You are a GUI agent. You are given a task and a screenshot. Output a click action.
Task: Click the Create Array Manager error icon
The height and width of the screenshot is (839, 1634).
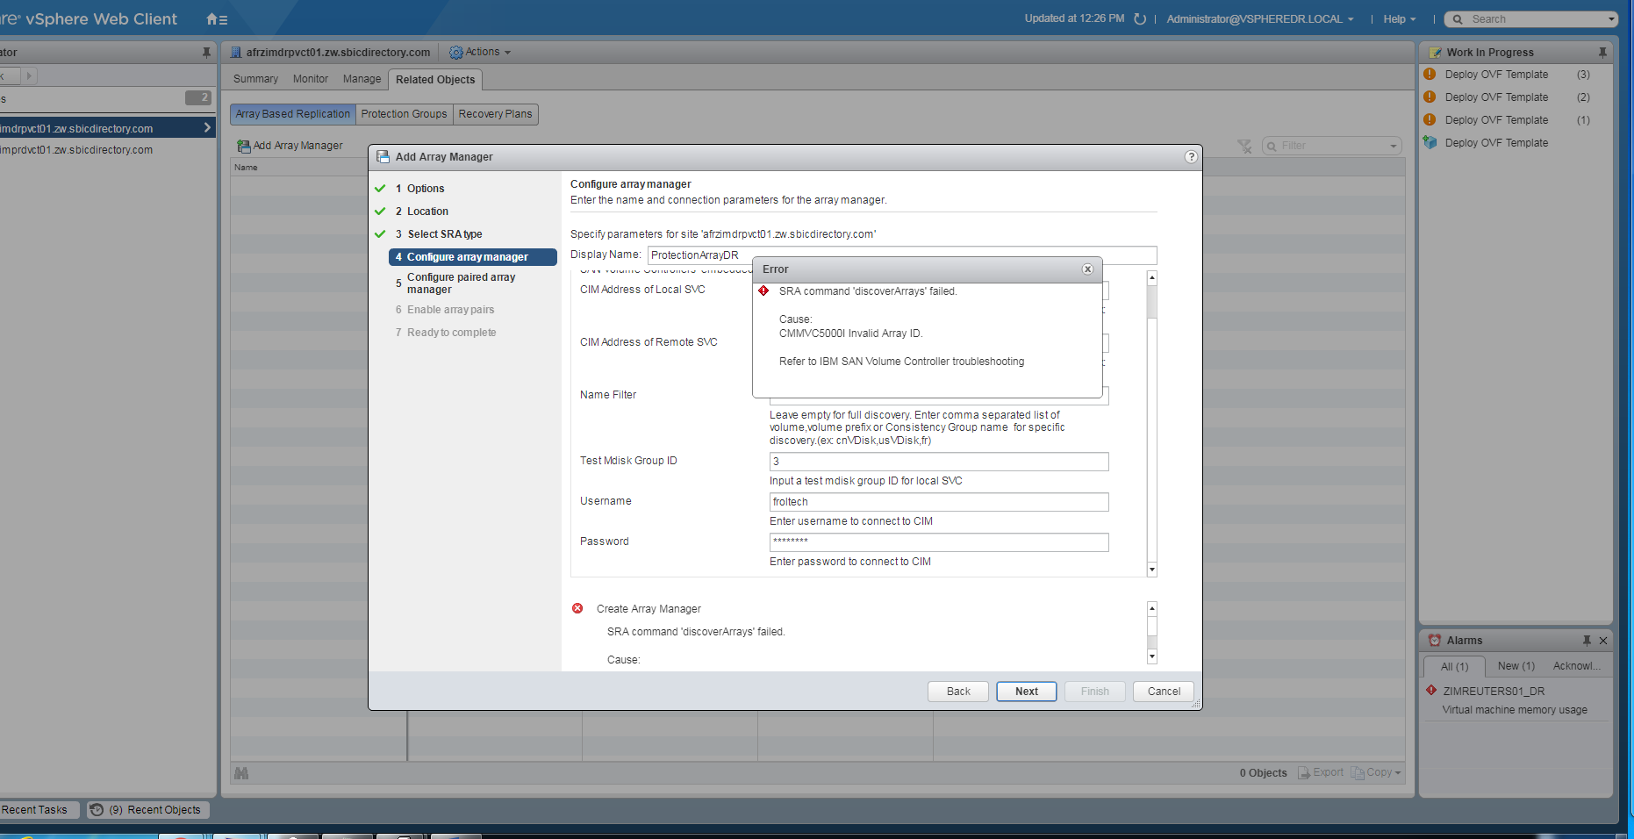[x=577, y=608]
